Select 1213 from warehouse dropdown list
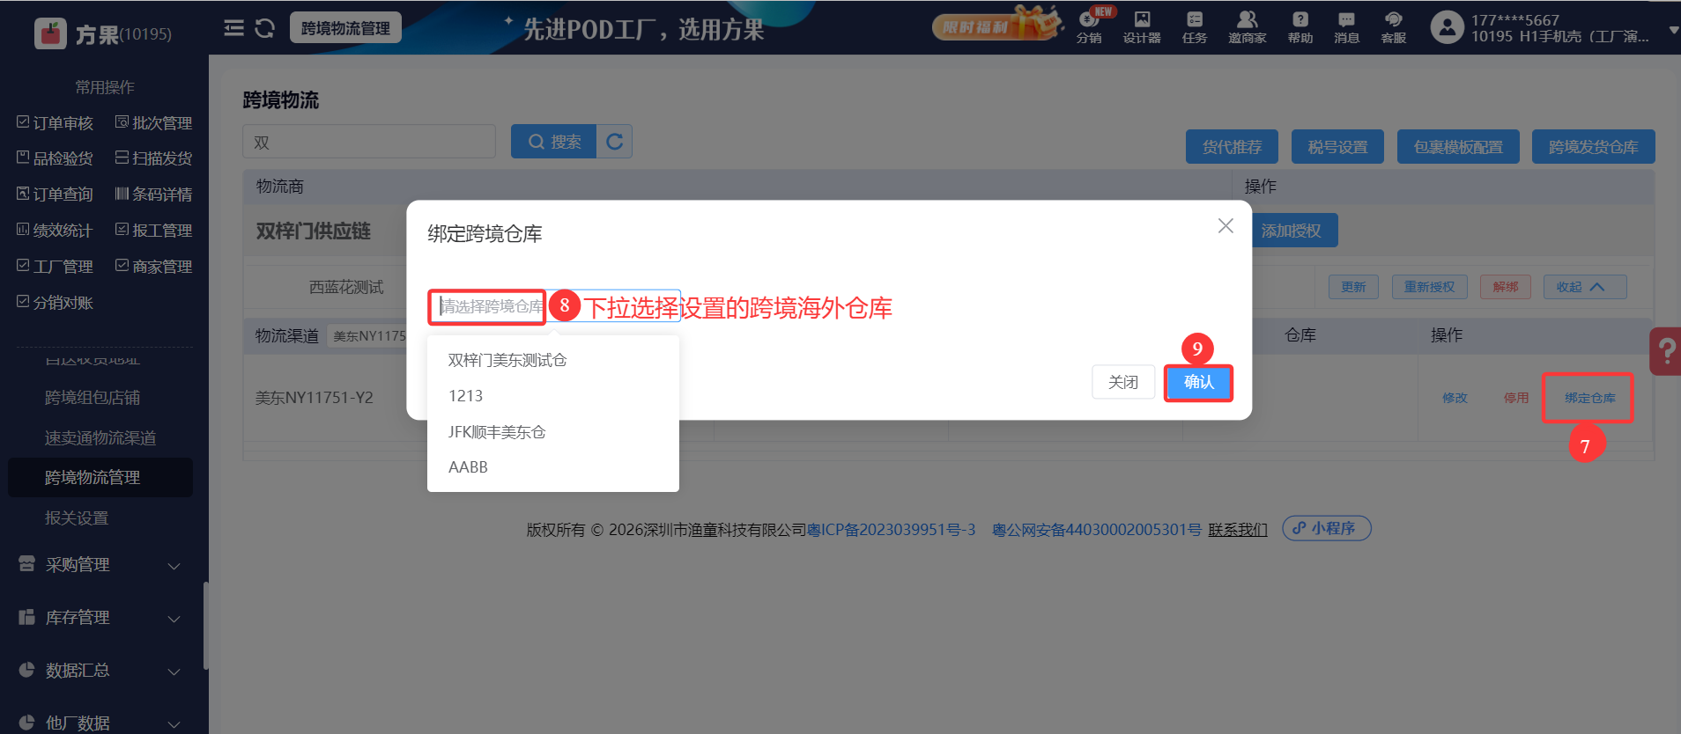Viewport: 1681px width, 734px height. (x=553, y=396)
